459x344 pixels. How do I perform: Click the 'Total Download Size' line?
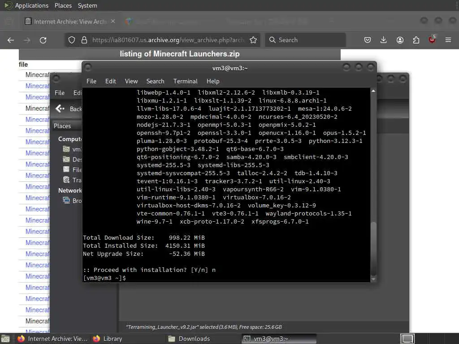click(x=144, y=237)
